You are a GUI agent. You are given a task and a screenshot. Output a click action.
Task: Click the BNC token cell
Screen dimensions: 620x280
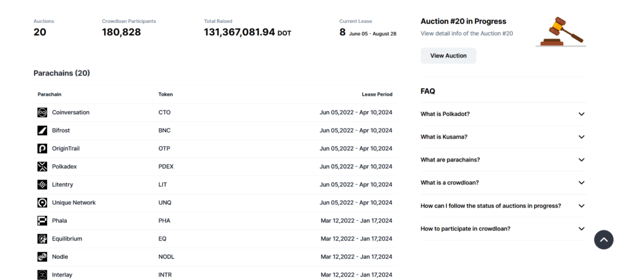tap(165, 131)
